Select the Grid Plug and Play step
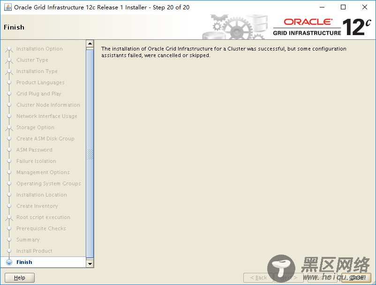 39,94
